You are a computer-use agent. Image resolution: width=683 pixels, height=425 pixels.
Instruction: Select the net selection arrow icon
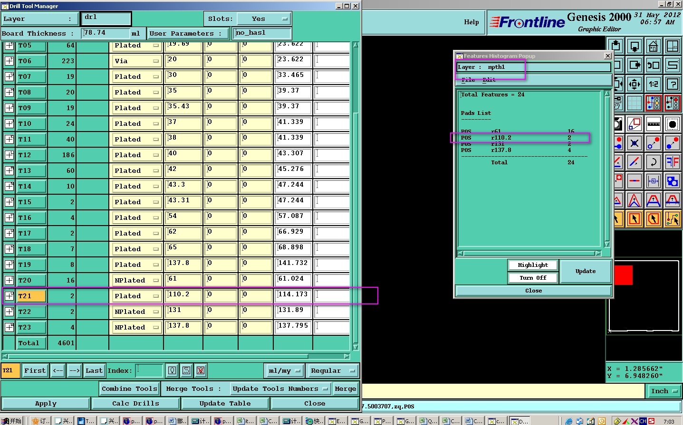point(673,219)
